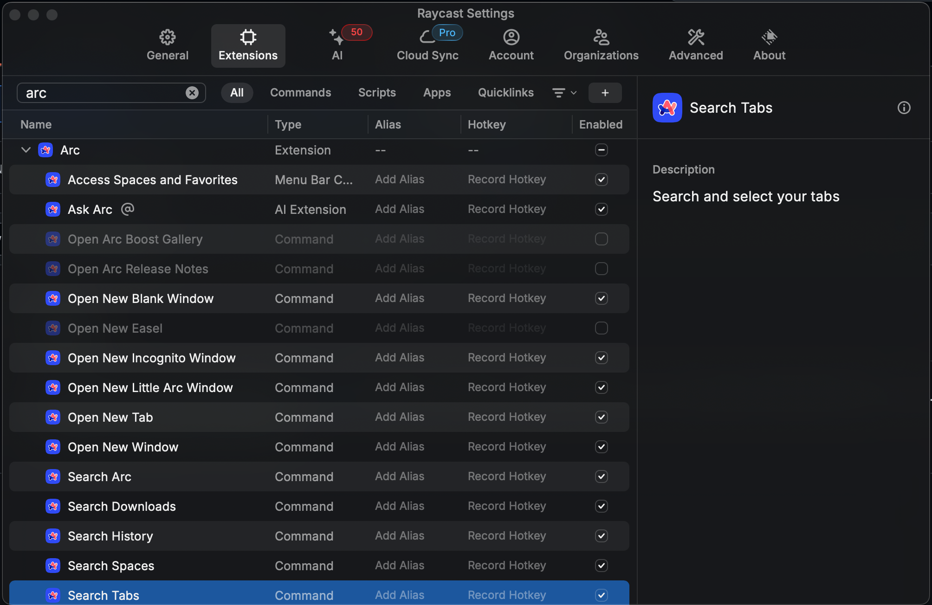Disable Open New Blank Window checkbox
Image resolution: width=932 pixels, height=605 pixels.
coord(602,298)
